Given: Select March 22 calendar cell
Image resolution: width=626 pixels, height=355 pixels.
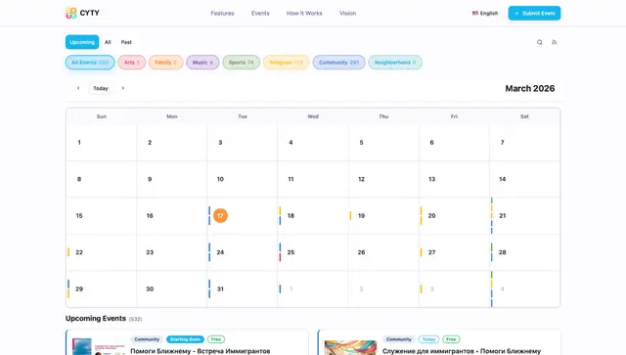Looking at the screenshot, I should tap(102, 252).
